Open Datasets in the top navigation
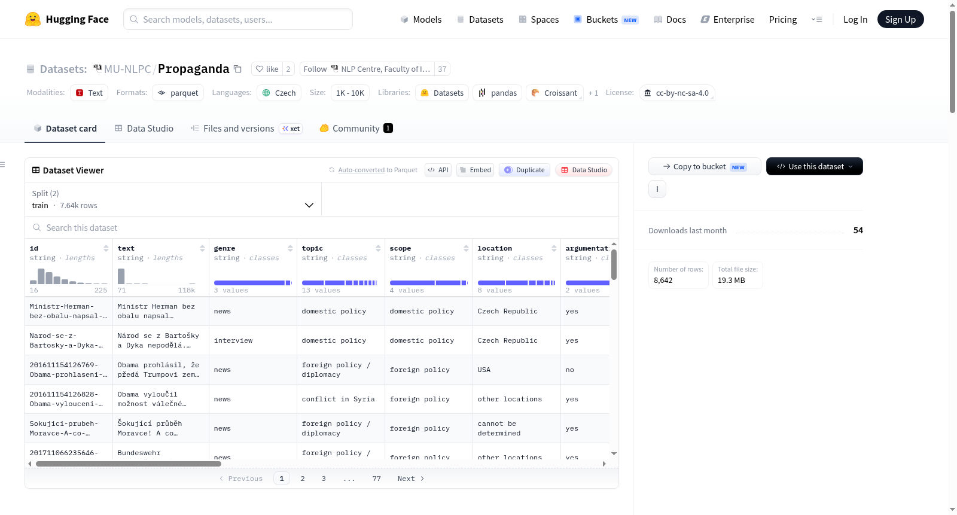The image size is (957, 515). click(x=480, y=19)
